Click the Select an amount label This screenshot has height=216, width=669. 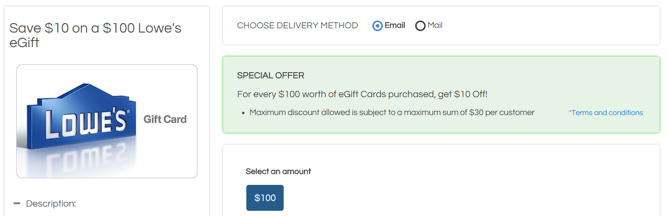[x=278, y=172]
